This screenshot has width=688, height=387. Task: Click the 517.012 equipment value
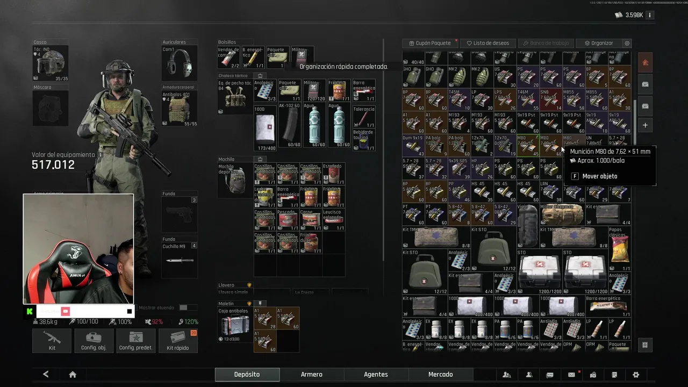53,165
